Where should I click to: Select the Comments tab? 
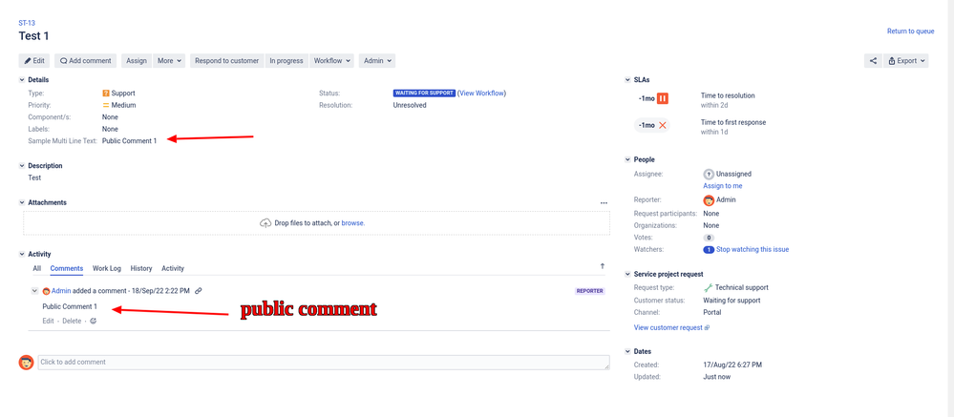pos(67,268)
